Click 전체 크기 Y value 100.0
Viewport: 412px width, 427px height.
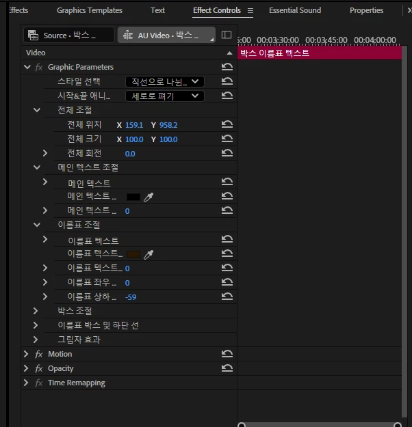[x=168, y=139]
